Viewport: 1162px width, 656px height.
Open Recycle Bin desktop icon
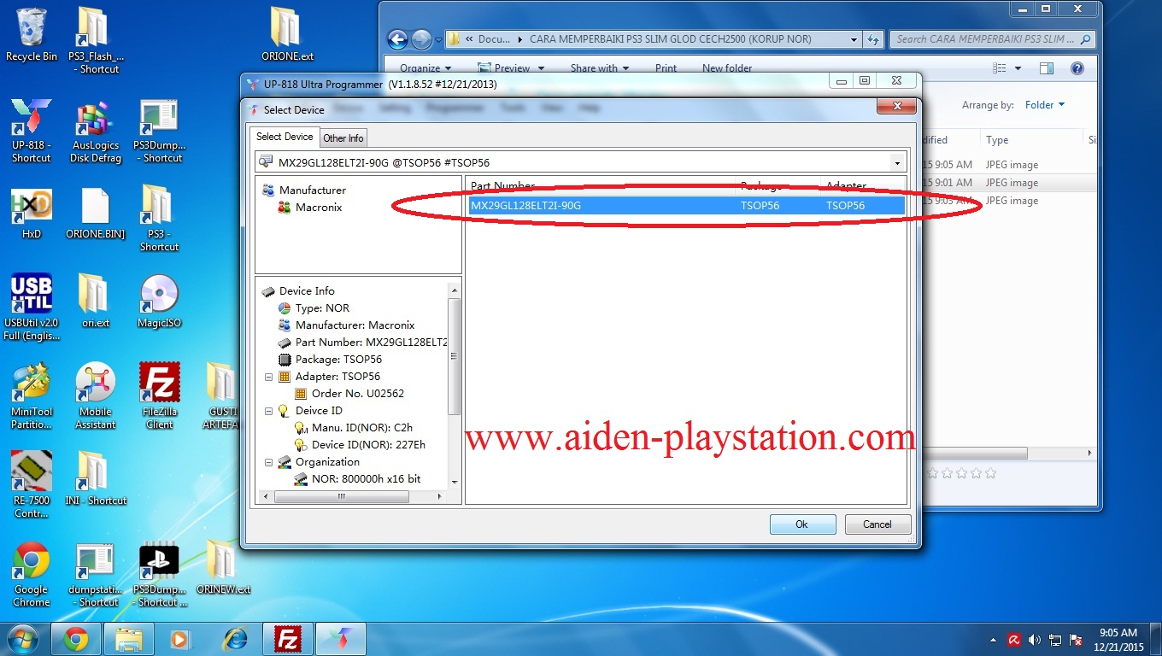coord(32,35)
